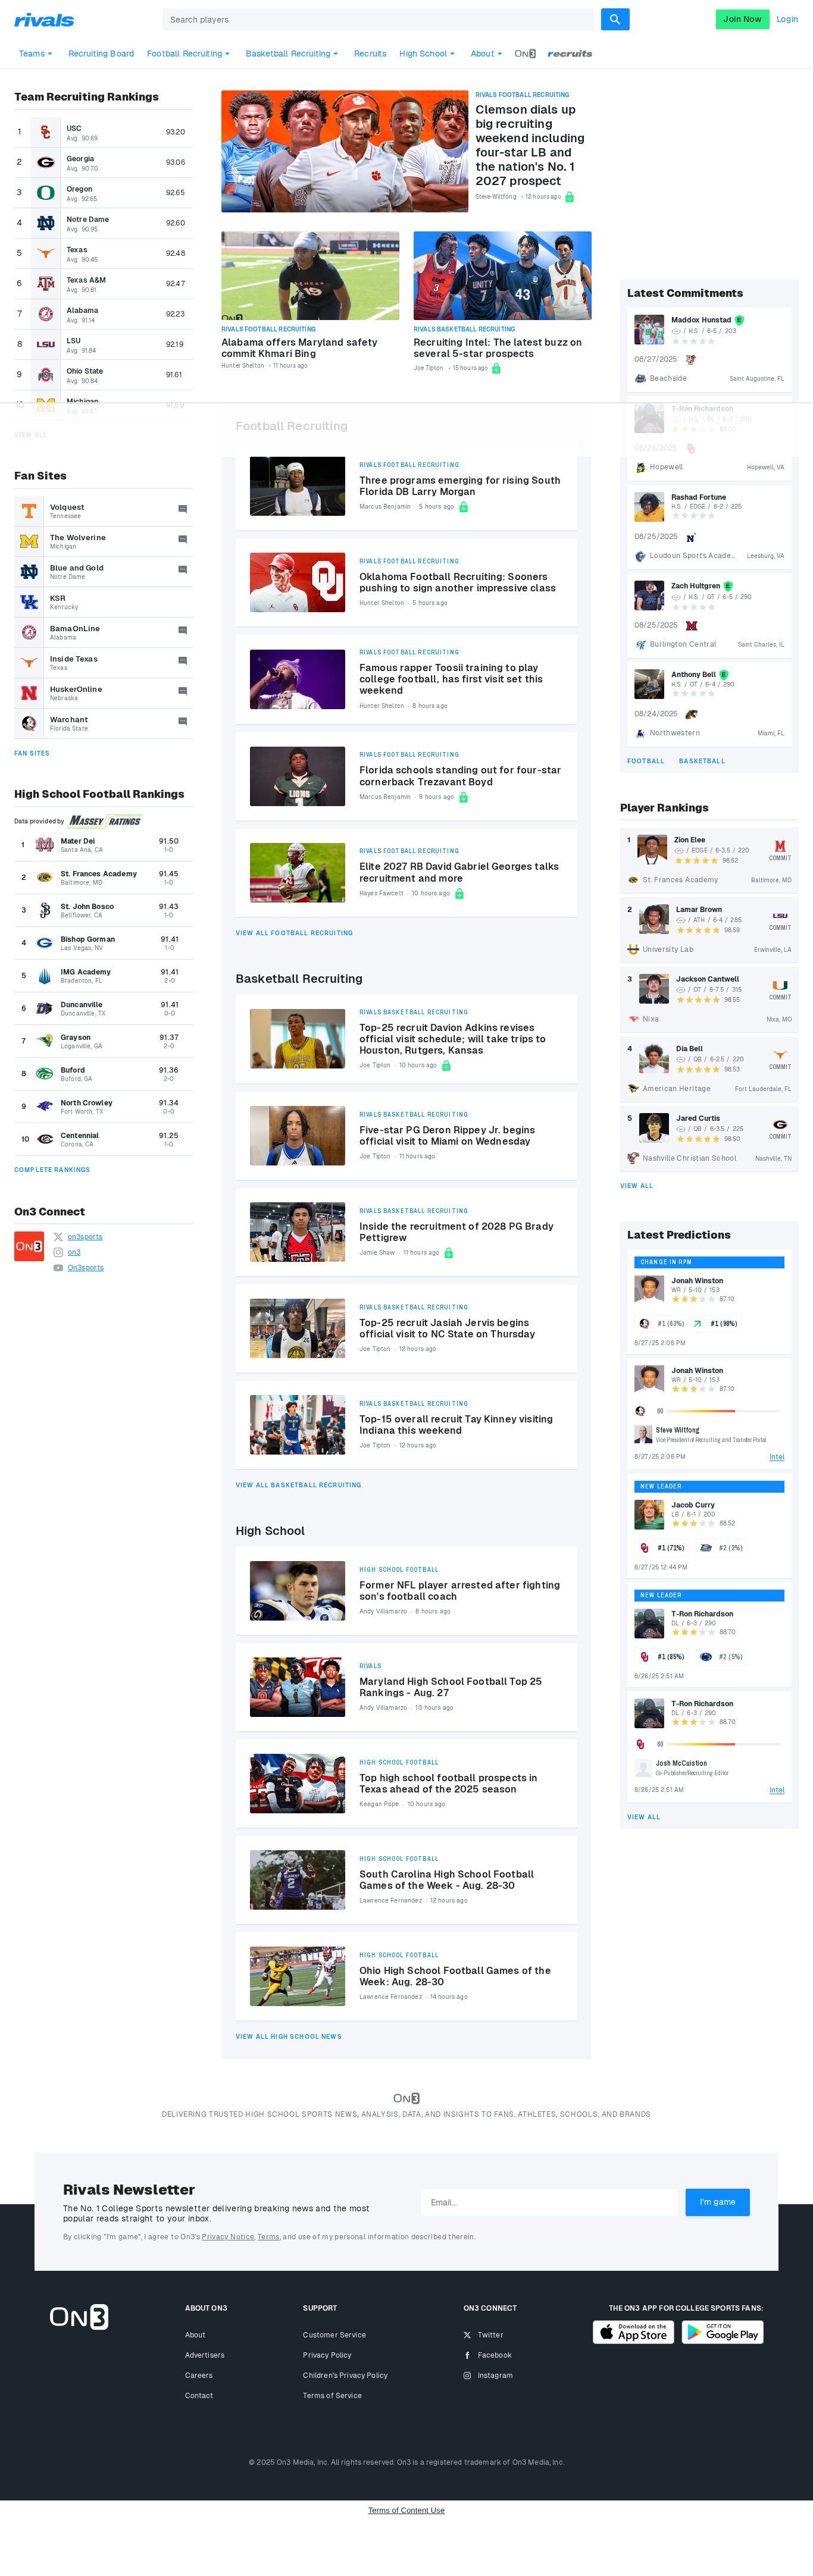Click Instagram icon in On3 Connect sidebar
813x2576 pixels.
coord(58,1252)
